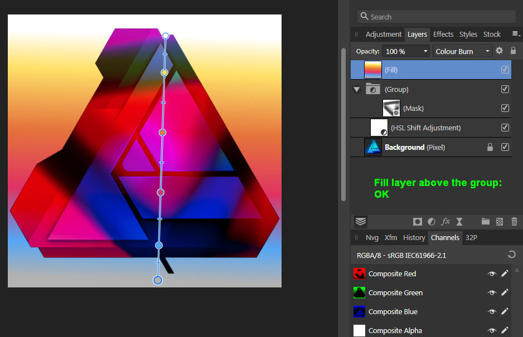
Task: Click the HSL Shift Adjustment white thumbnail
Action: 379,128
